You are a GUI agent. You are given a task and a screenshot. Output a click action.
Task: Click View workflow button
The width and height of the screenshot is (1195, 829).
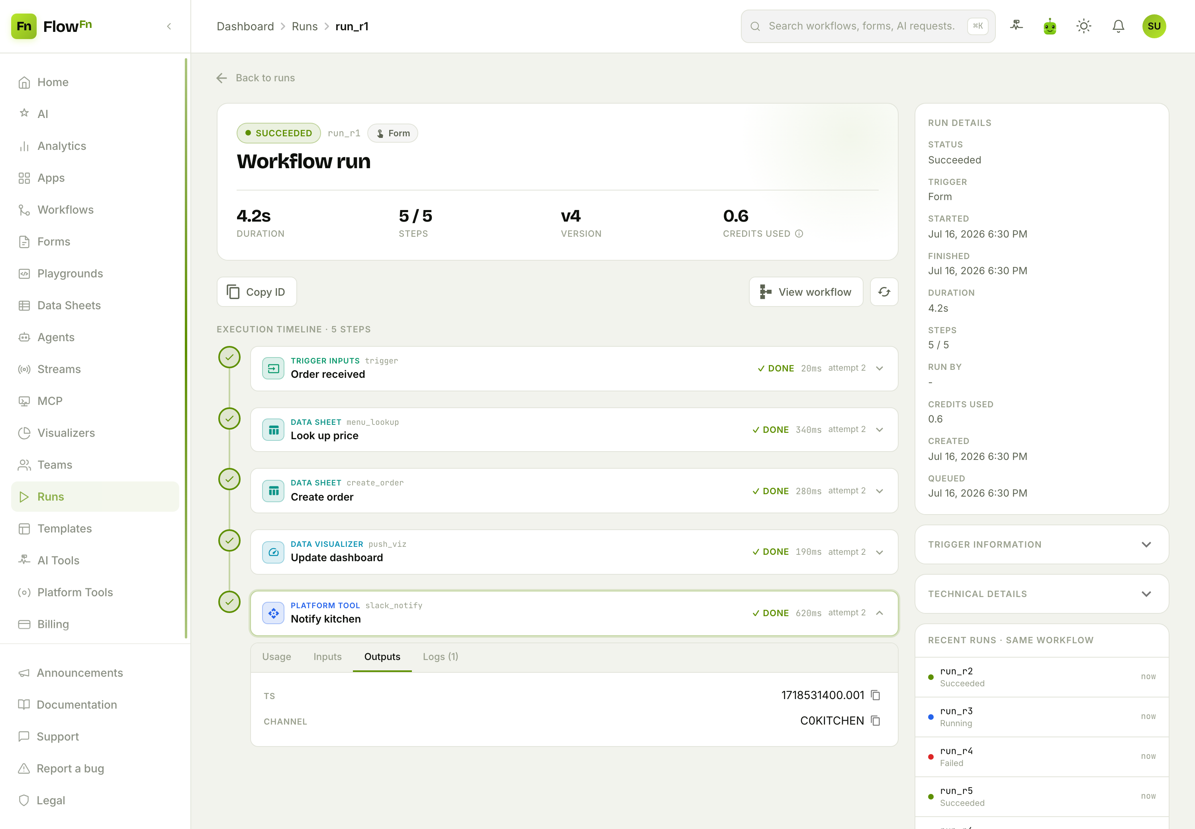click(806, 292)
